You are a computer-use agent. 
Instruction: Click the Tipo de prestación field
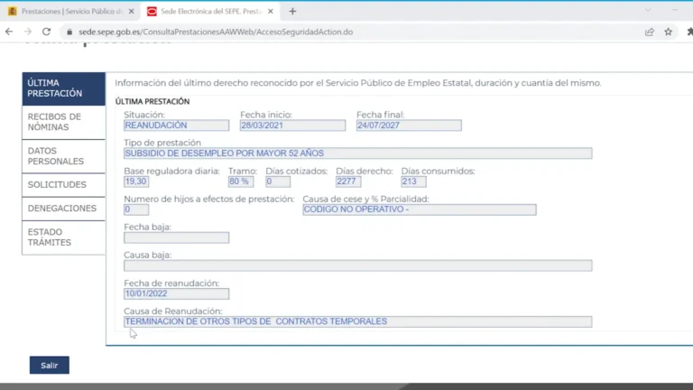click(358, 153)
